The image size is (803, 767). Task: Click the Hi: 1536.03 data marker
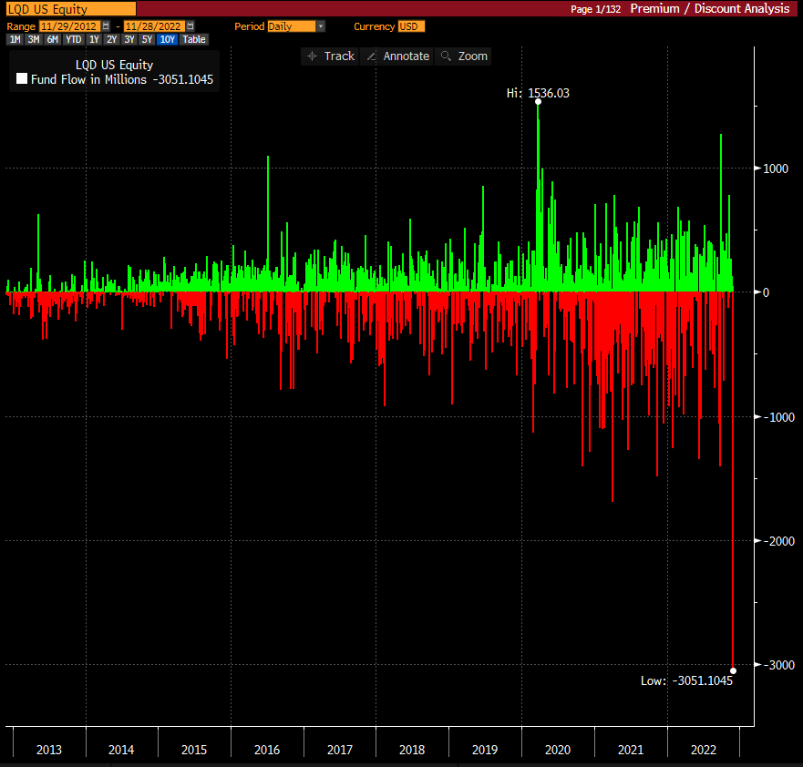[x=538, y=102]
